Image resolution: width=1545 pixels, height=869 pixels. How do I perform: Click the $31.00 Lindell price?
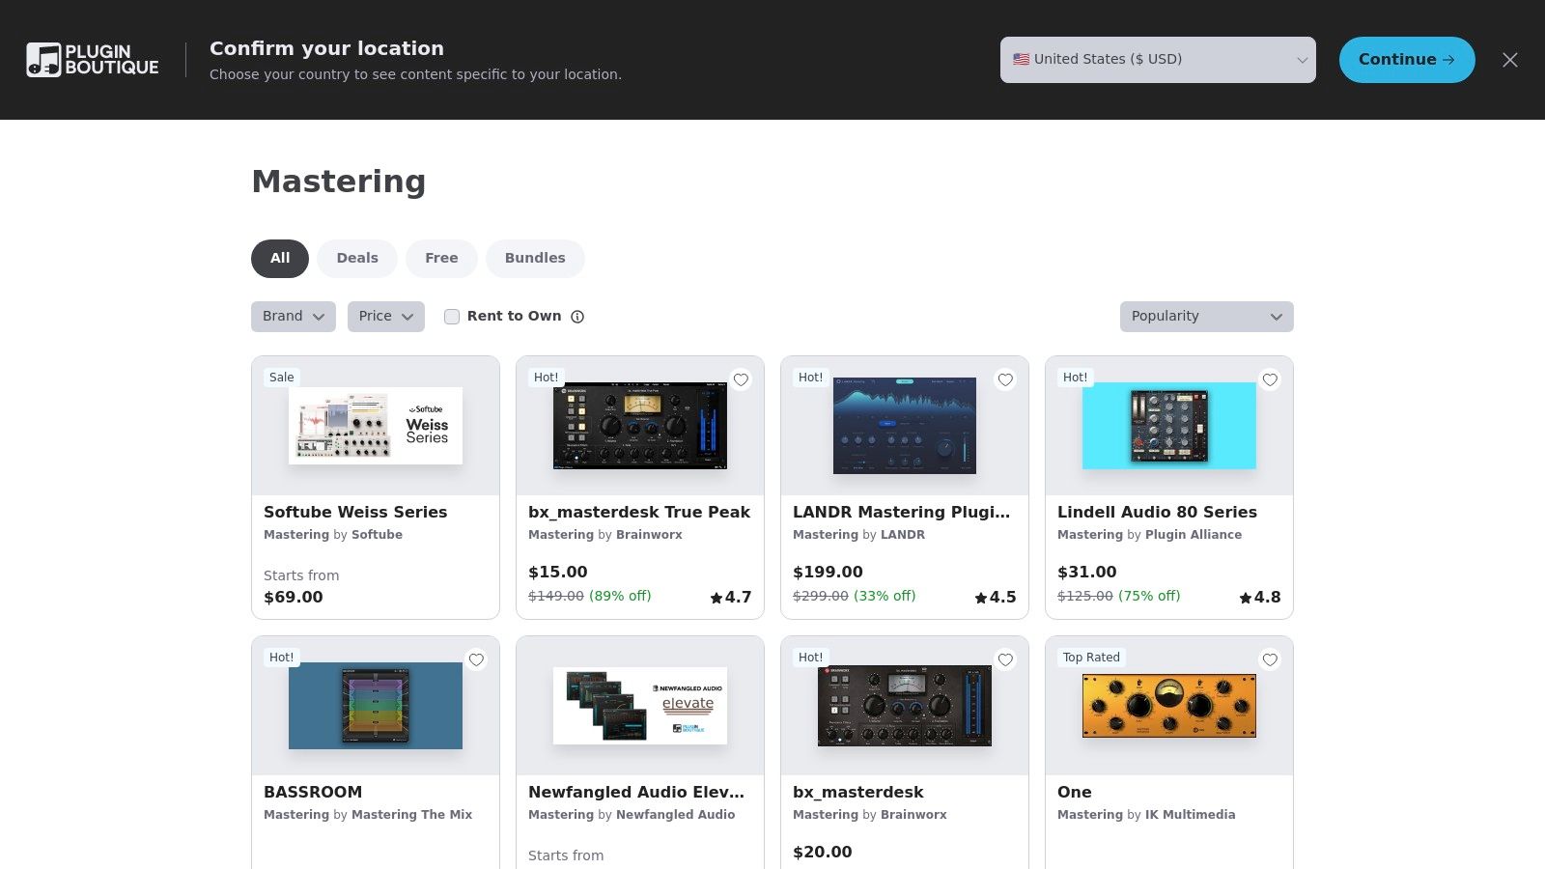tap(1087, 572)
